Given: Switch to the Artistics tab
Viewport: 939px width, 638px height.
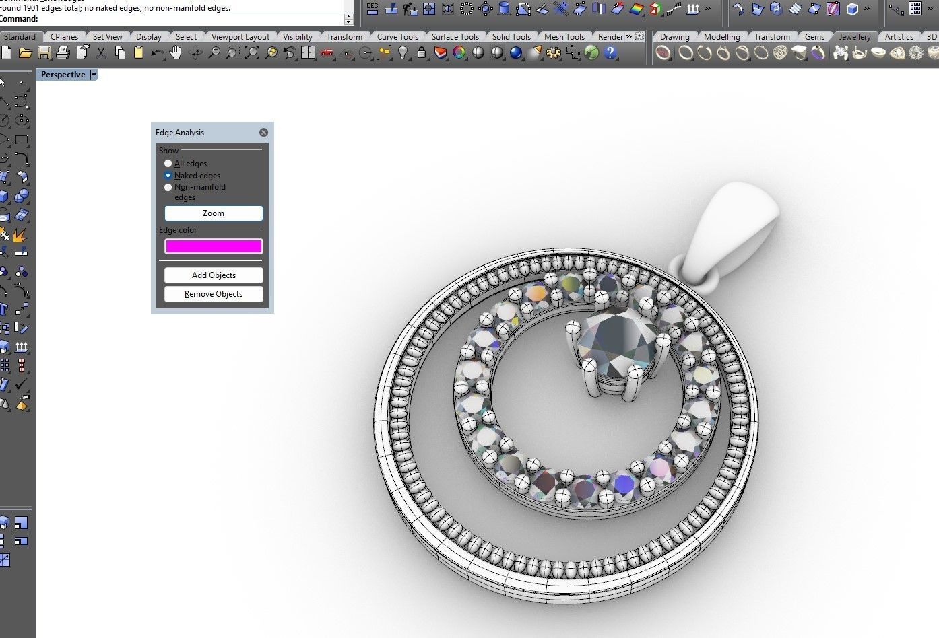Looking at the screenshot, I should [899, 37].
